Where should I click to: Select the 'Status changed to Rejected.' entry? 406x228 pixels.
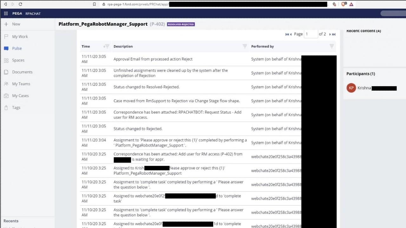[138, 129]
